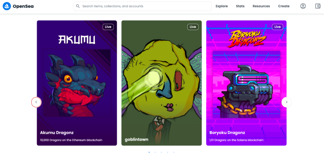Click the Live badge on Akumu card

point(108,27)
